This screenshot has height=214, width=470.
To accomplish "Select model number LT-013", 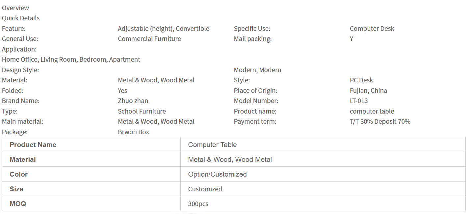I will tap(359, 101).
